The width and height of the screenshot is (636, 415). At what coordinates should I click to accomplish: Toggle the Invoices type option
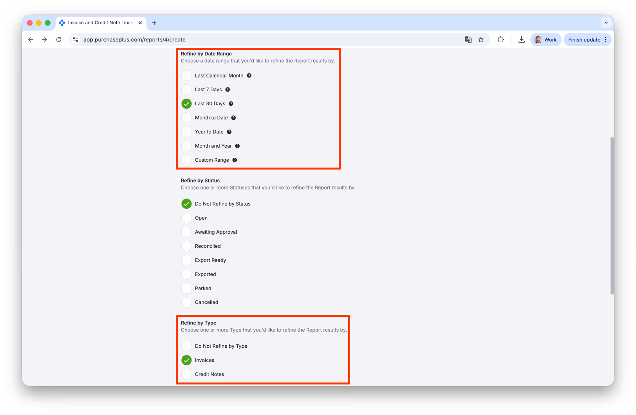click(186, 360)
